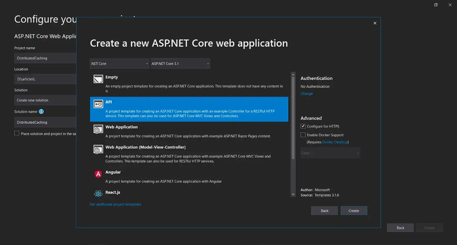Click Get additional project templates link
The image size is (457, 245).
click(116, 204)
